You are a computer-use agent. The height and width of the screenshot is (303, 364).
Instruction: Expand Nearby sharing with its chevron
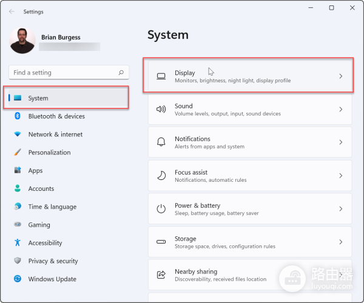340,275
